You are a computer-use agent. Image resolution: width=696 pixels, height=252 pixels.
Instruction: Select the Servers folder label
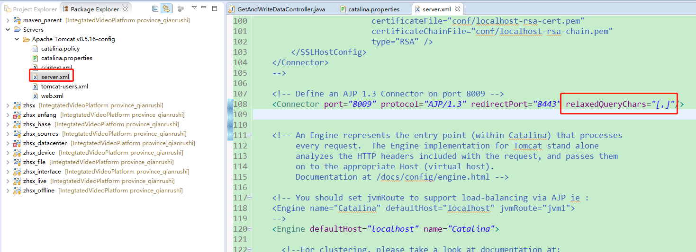coord(33,29)
